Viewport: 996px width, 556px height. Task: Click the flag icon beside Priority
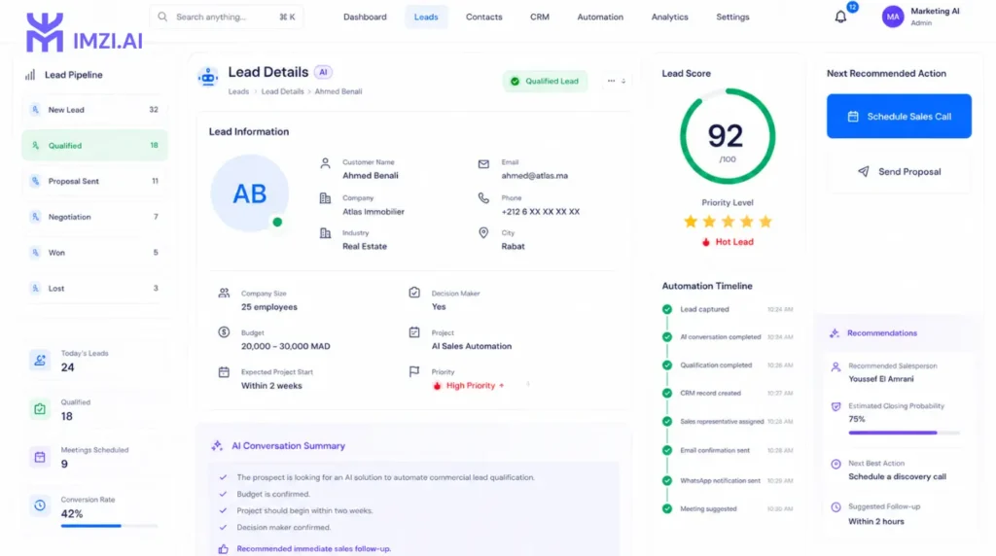pos(414,371)
